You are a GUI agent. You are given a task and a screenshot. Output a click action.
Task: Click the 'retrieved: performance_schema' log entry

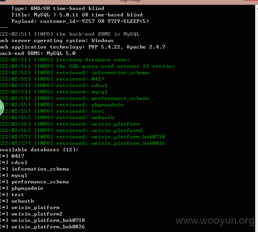(x=75, y=98)
